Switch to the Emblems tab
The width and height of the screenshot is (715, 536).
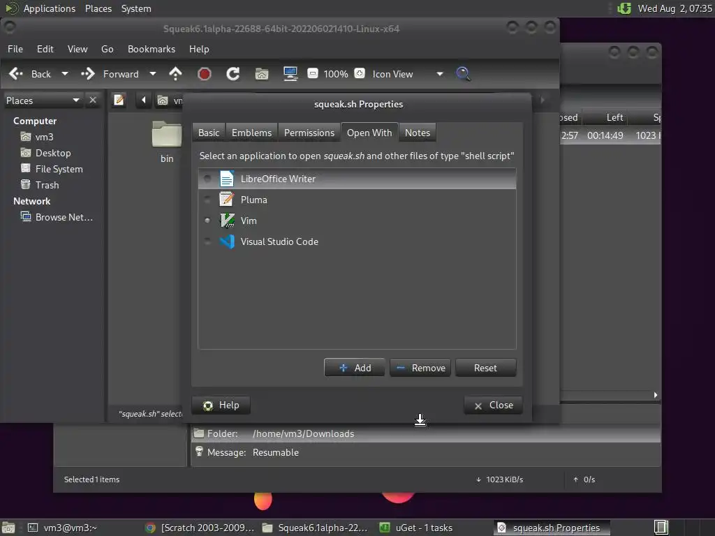(x=251, y=133)
